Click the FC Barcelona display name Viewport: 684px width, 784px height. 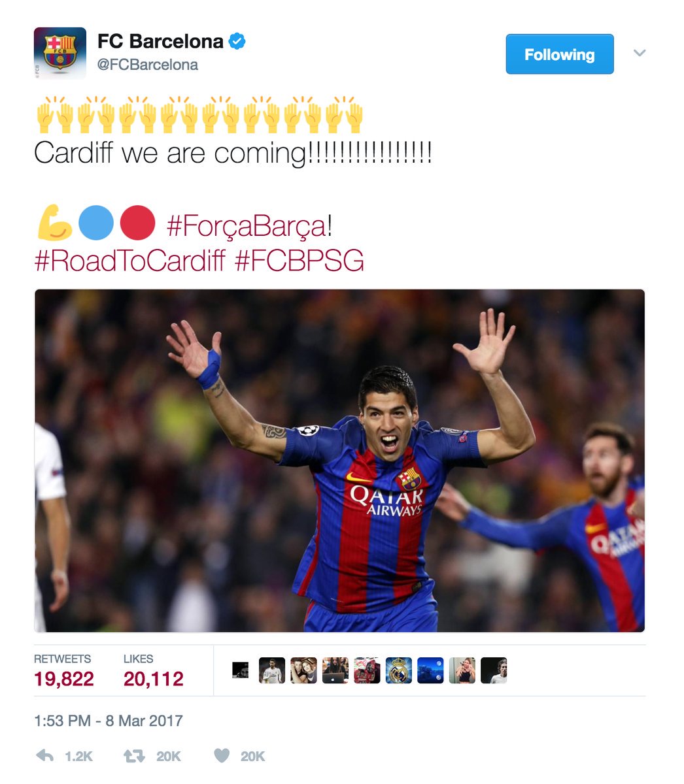(x=160, y=42)
